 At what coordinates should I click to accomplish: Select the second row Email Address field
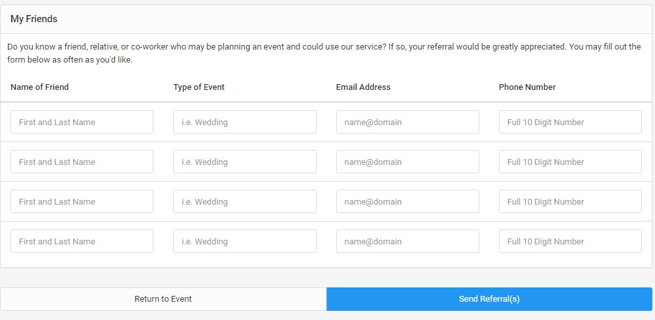click(x=407, y=162)
